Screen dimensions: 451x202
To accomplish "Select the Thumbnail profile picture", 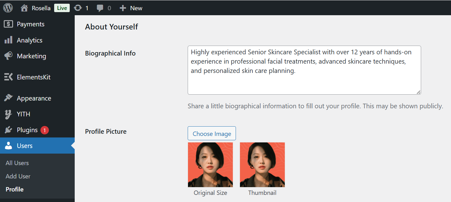I will tap(262, 165).
